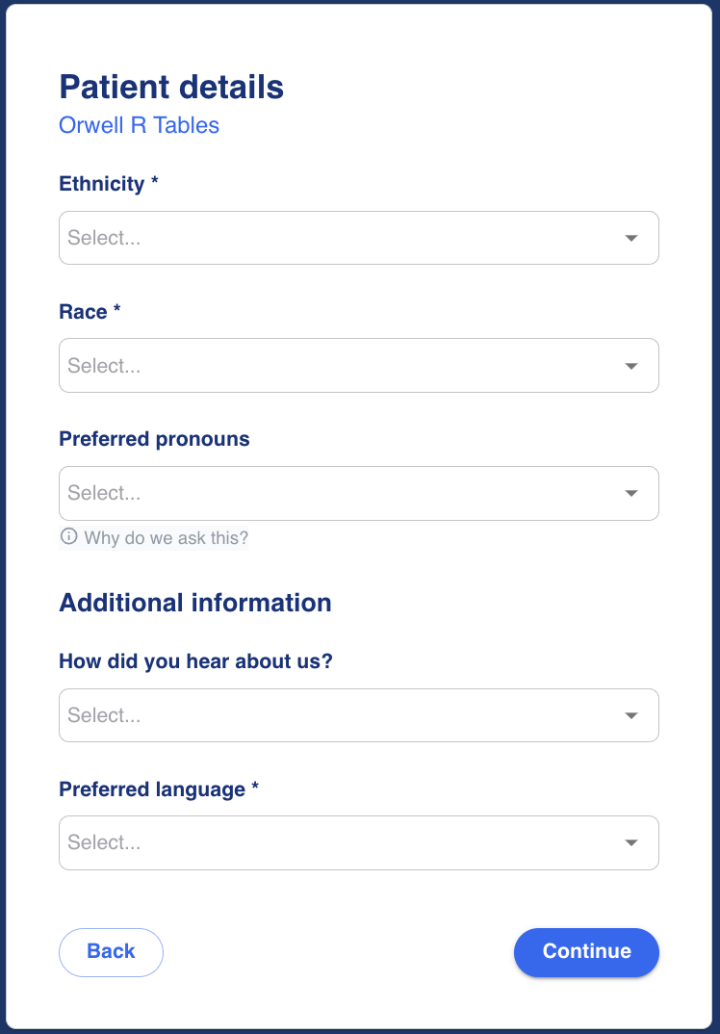
Task: Open the Preferred language select field
Action: pyautogui.click(x=337, y=842)
